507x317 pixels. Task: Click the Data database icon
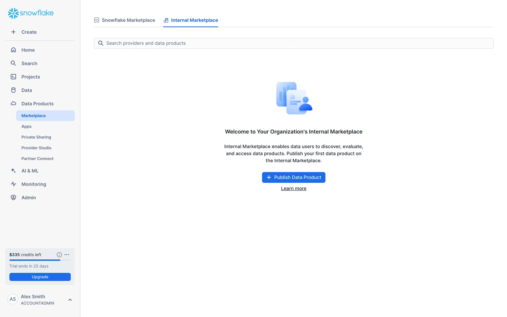pyautogui.click(x=13, y=90)
